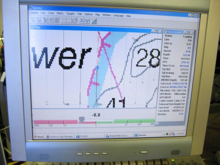Open the Targets menu
Image resolution: width=220 pixels, height=165 pixels.
coord(70,14)
